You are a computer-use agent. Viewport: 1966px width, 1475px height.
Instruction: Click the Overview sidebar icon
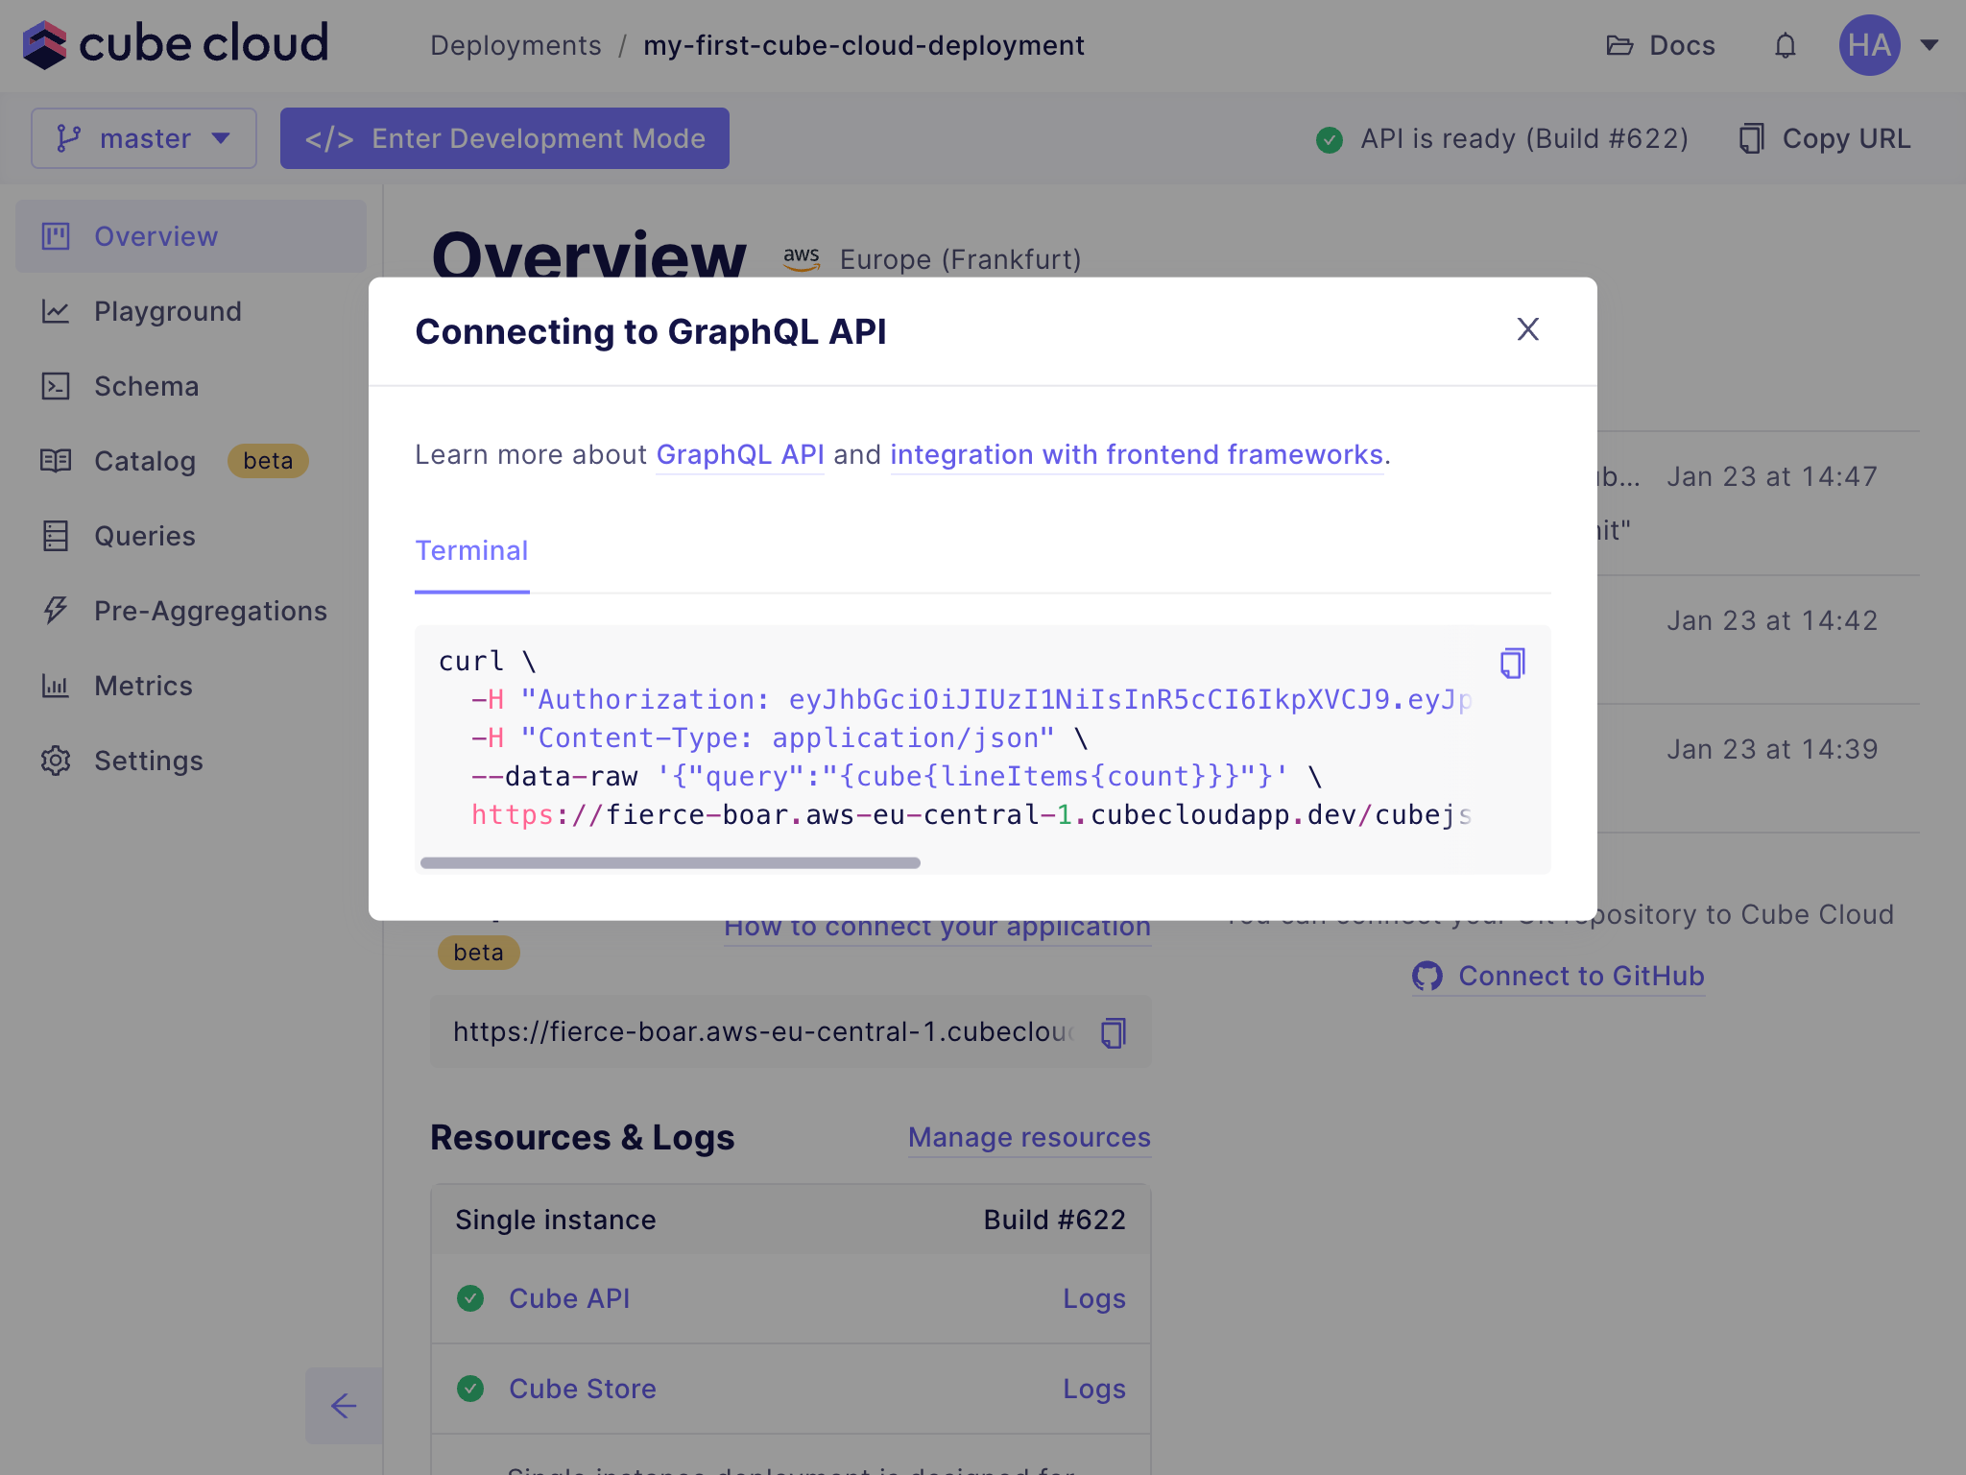click(x=56, y=236)
